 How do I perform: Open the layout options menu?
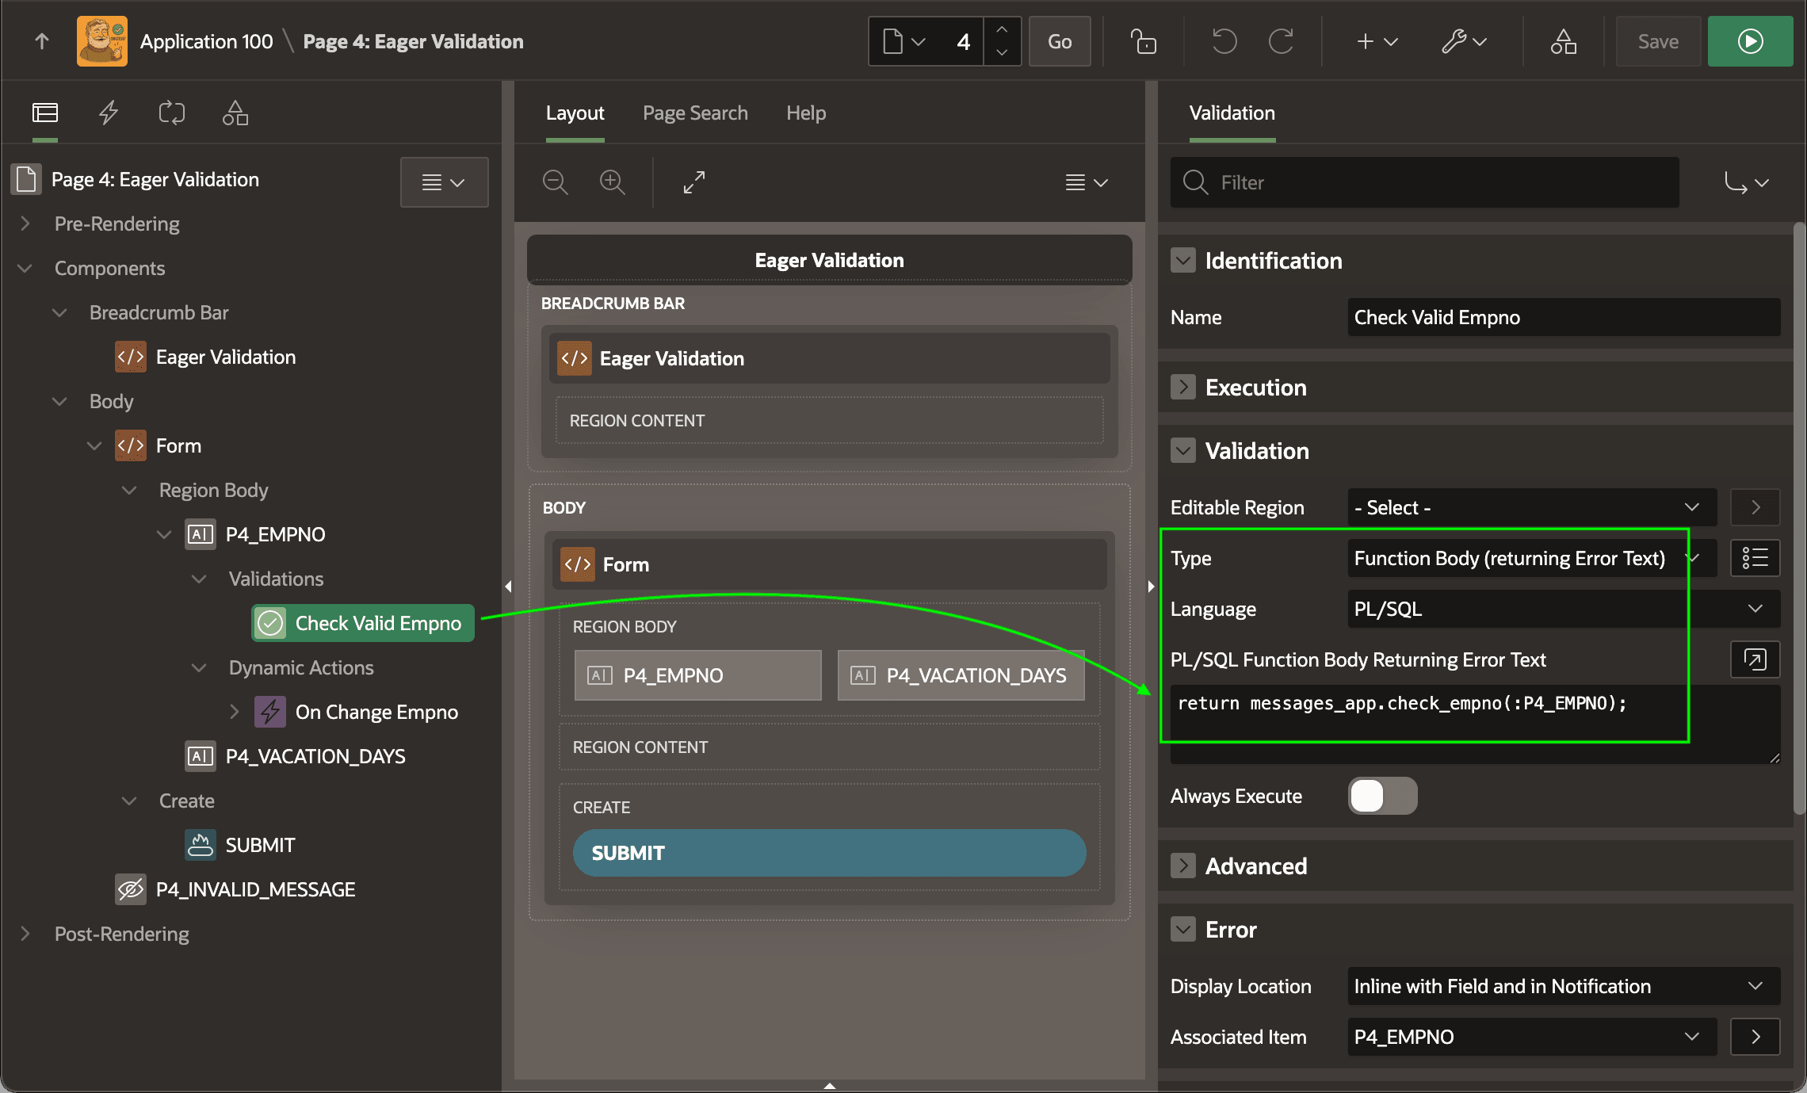pos(1086,182)
